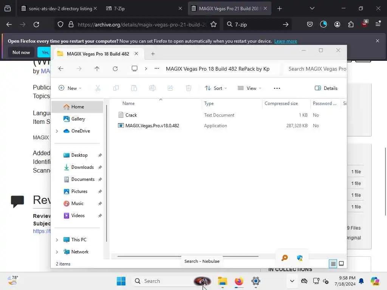Expand the OneDrive tree node
The height and width of the screenshot is (290, 387).
57,131
